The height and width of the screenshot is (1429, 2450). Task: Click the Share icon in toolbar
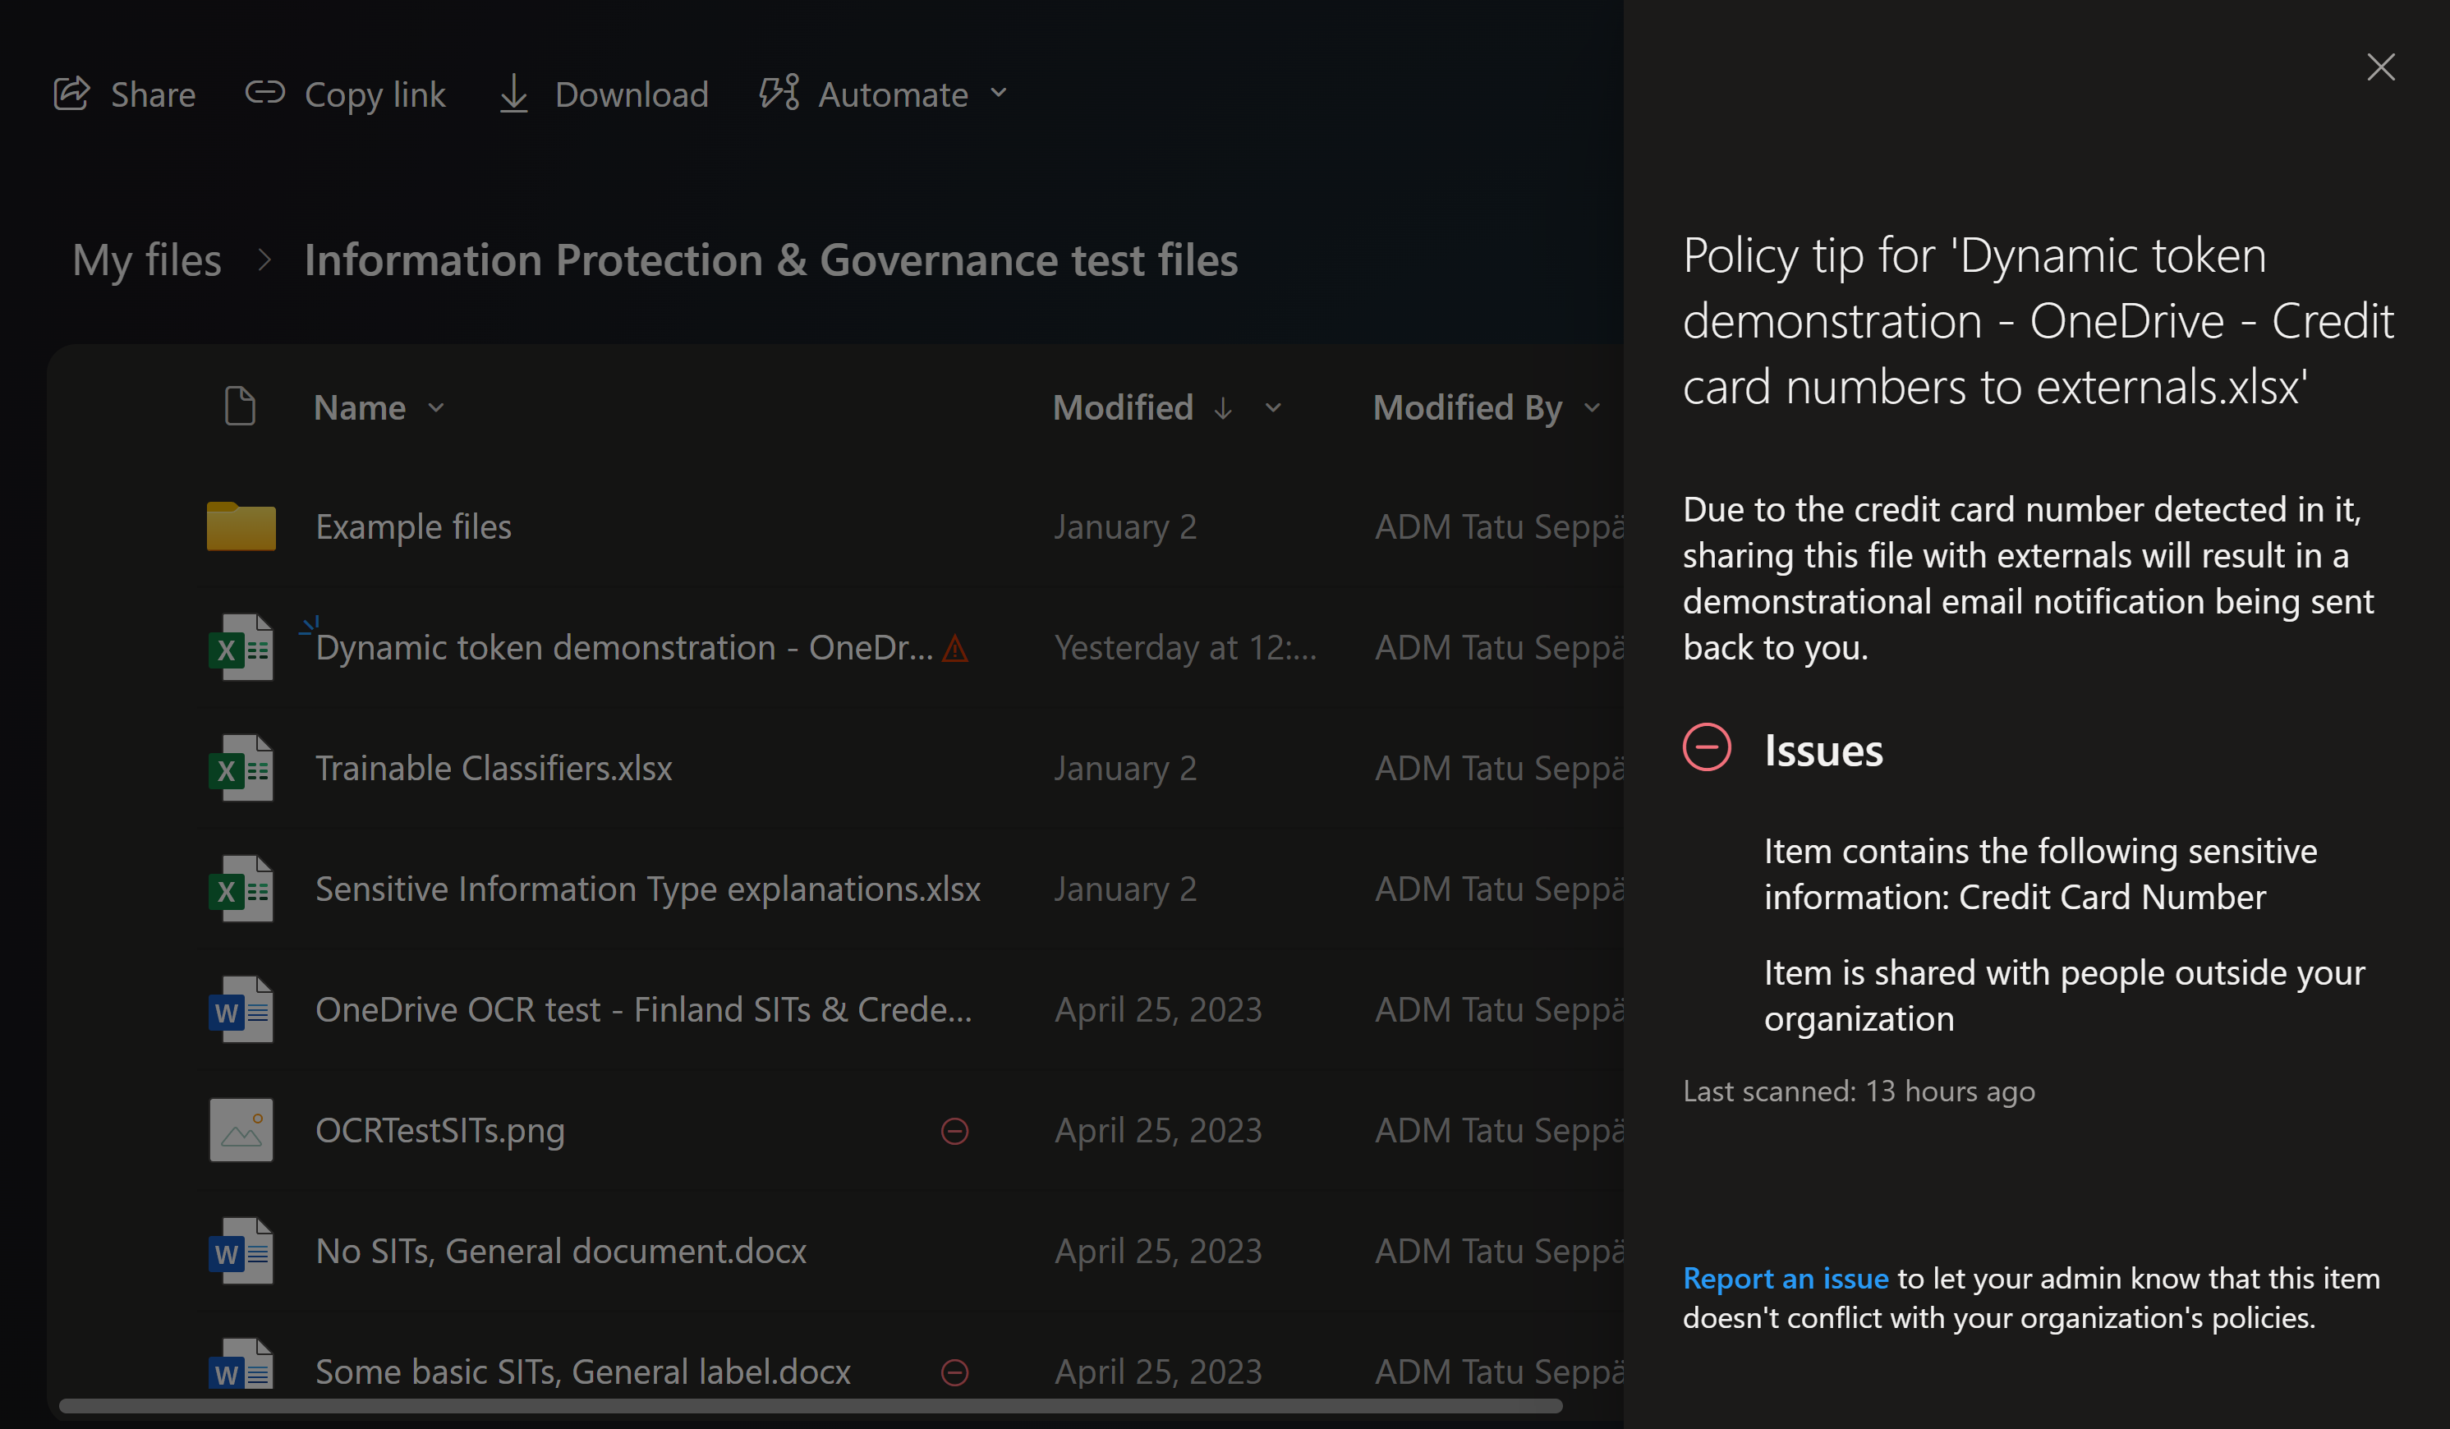(72, 94)
